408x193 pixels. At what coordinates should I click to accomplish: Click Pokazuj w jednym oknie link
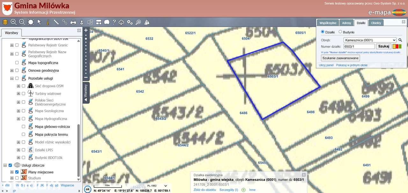352,65
